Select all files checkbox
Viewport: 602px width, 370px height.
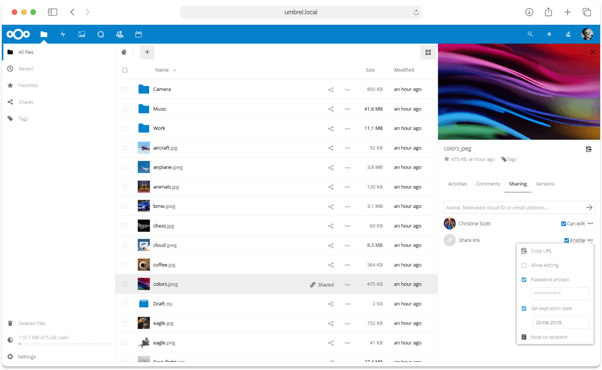pos(125,70)
